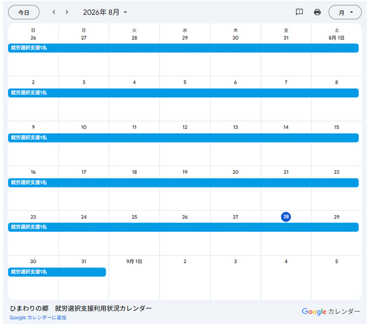The width and height of the screenshot is (369, 326).
Task: Select August 7 date number
Action: coord(286,82)
